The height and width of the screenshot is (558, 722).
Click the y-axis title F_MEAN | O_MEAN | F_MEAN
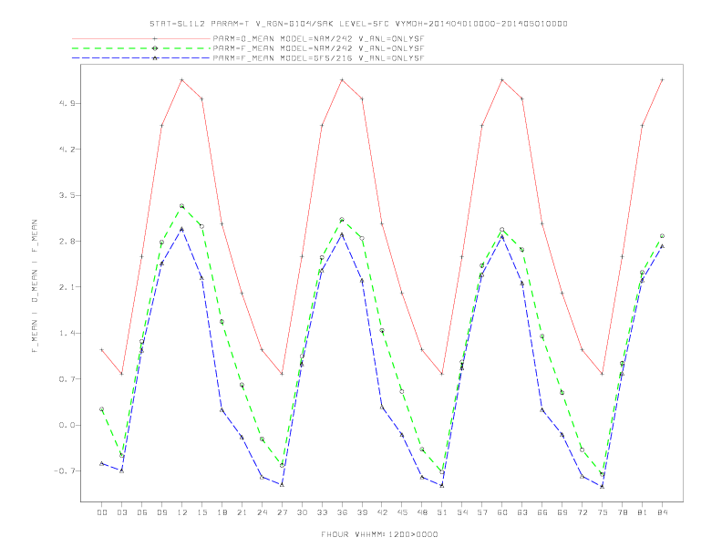(x=35, y=286)
